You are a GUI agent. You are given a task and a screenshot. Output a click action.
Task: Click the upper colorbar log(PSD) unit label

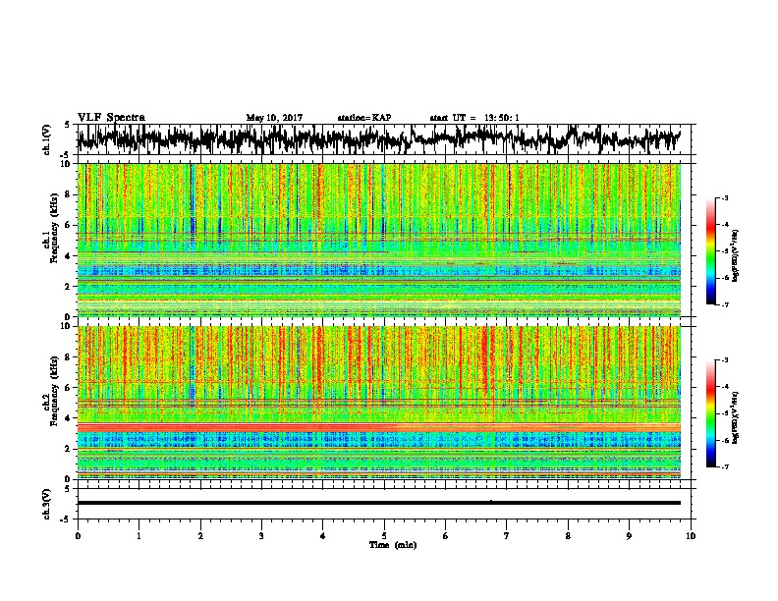(x=736, y=256)
